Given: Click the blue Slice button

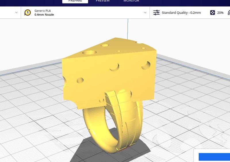Looking at the screenshot, I should [214, 157].
